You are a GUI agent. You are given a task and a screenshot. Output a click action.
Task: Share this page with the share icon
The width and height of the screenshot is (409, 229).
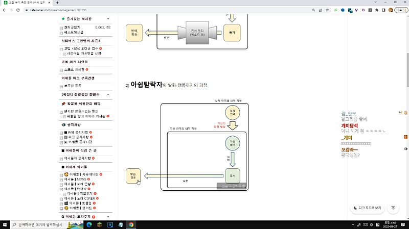point(321,10)
